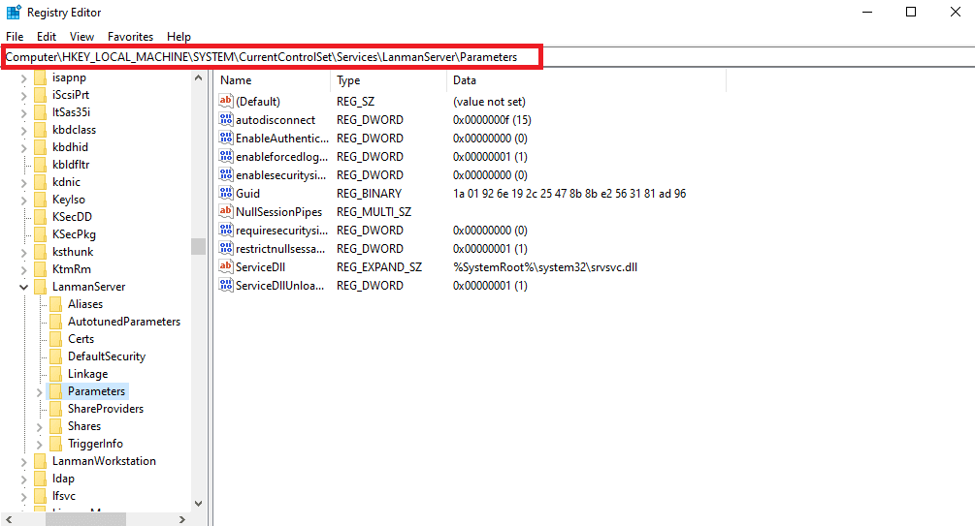Click the KtmRm folder icon
The image size is (975, 526).
tap(41, 269)
